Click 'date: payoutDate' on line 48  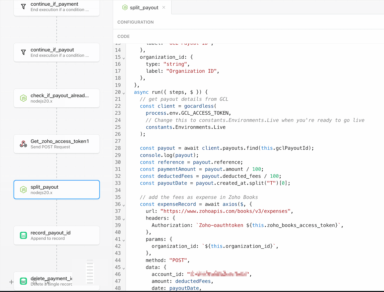(x=177, y=288)
